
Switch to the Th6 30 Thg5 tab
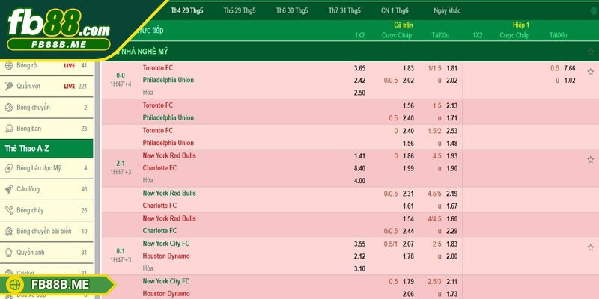coord(292,10)
